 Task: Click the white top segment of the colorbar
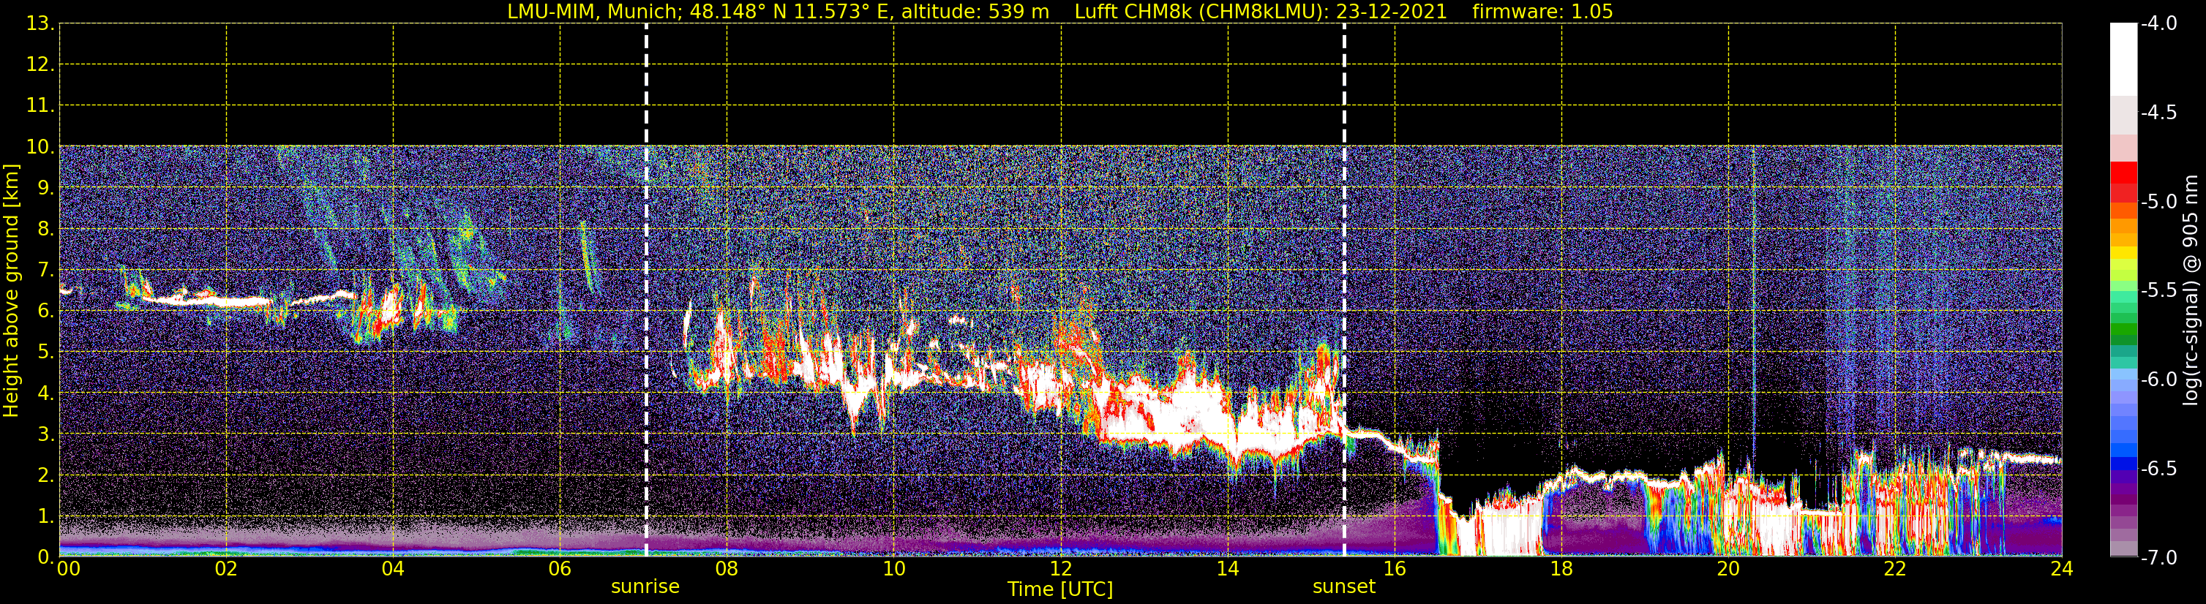2124,59
